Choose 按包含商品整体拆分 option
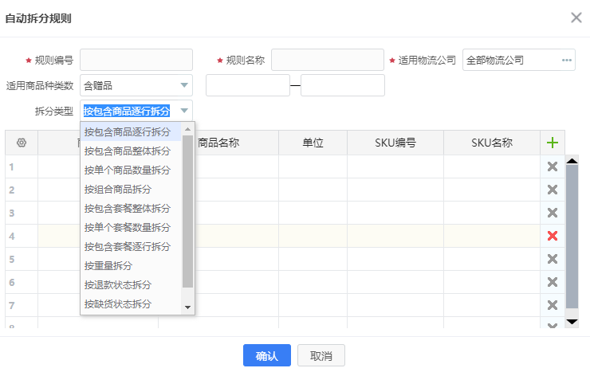 click(x=131, y=151)
